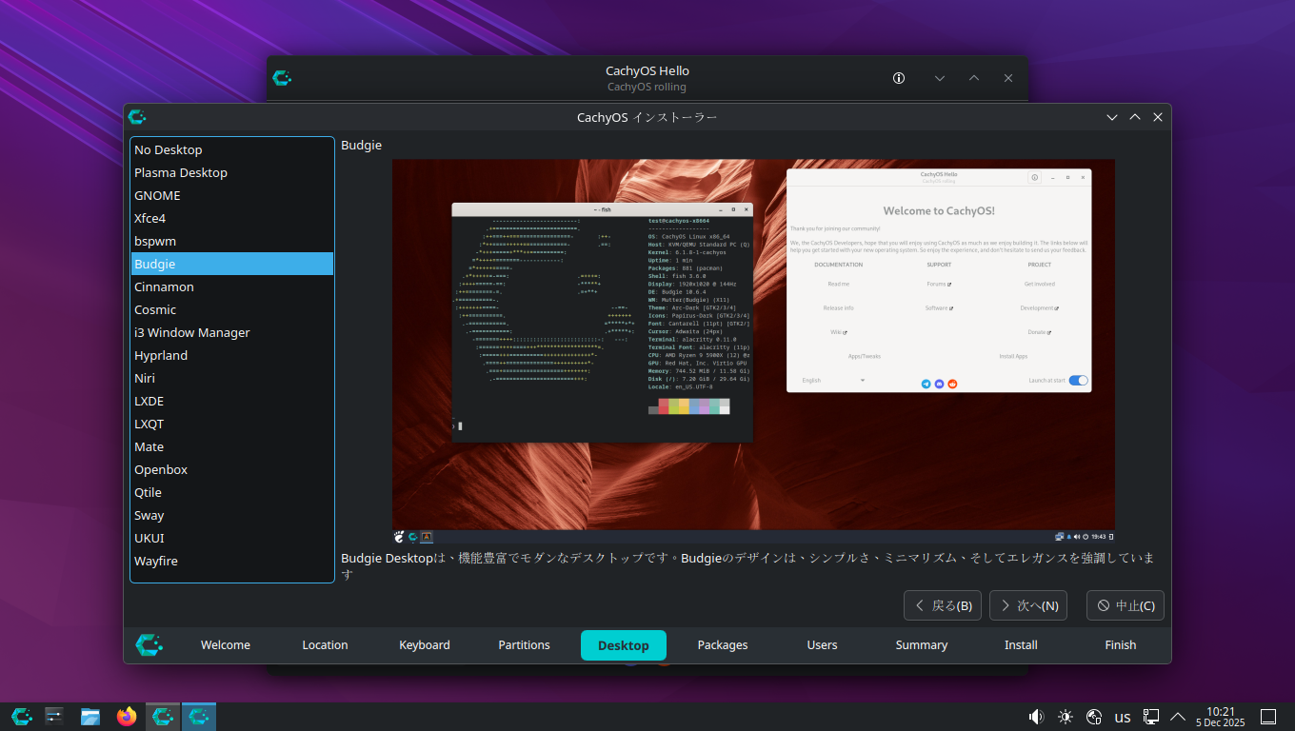This screenshot has height=731, width=1295.
Task: Click the About info icon in CachyOS Hello
Action: (x=898, y=78)
